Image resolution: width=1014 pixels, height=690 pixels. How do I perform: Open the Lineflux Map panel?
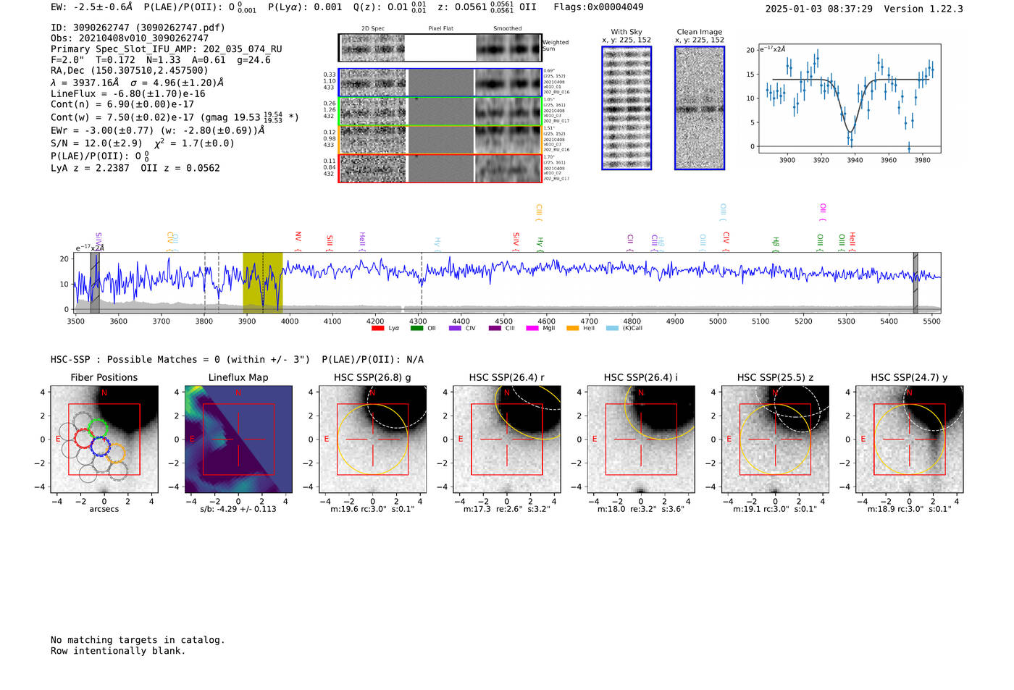coord(238,439)
